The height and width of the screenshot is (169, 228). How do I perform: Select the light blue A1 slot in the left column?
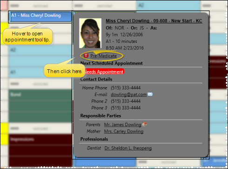click(x=40, y=72)
